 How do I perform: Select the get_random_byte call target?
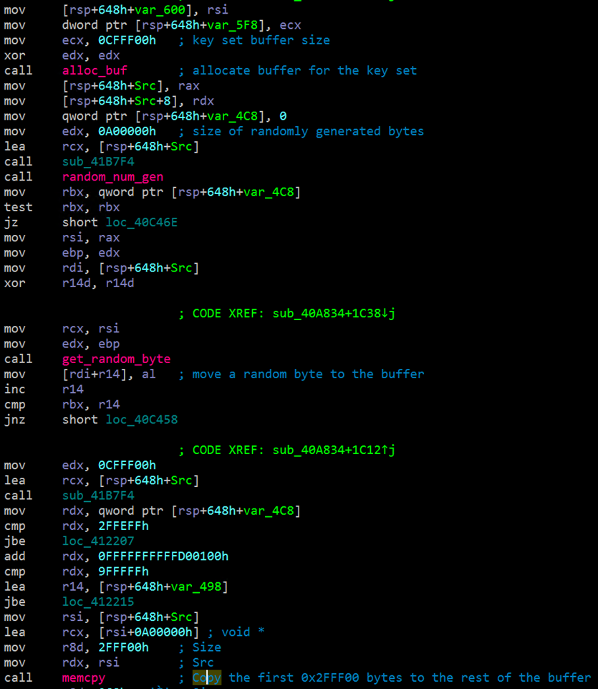click(x=116, y=359)
